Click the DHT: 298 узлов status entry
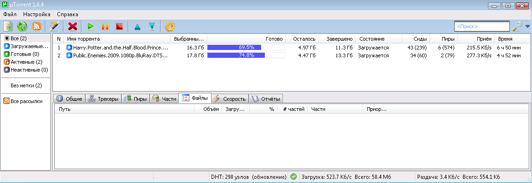 coord(248,177)
